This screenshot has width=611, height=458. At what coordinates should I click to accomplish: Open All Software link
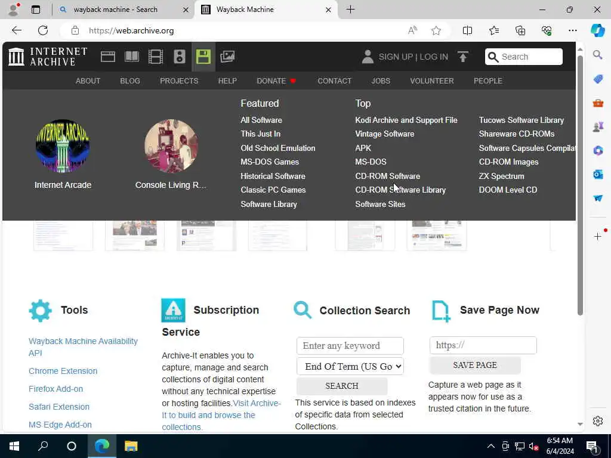point(261,120)
